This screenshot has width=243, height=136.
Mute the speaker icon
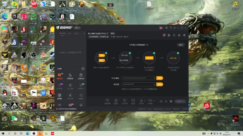150,101
